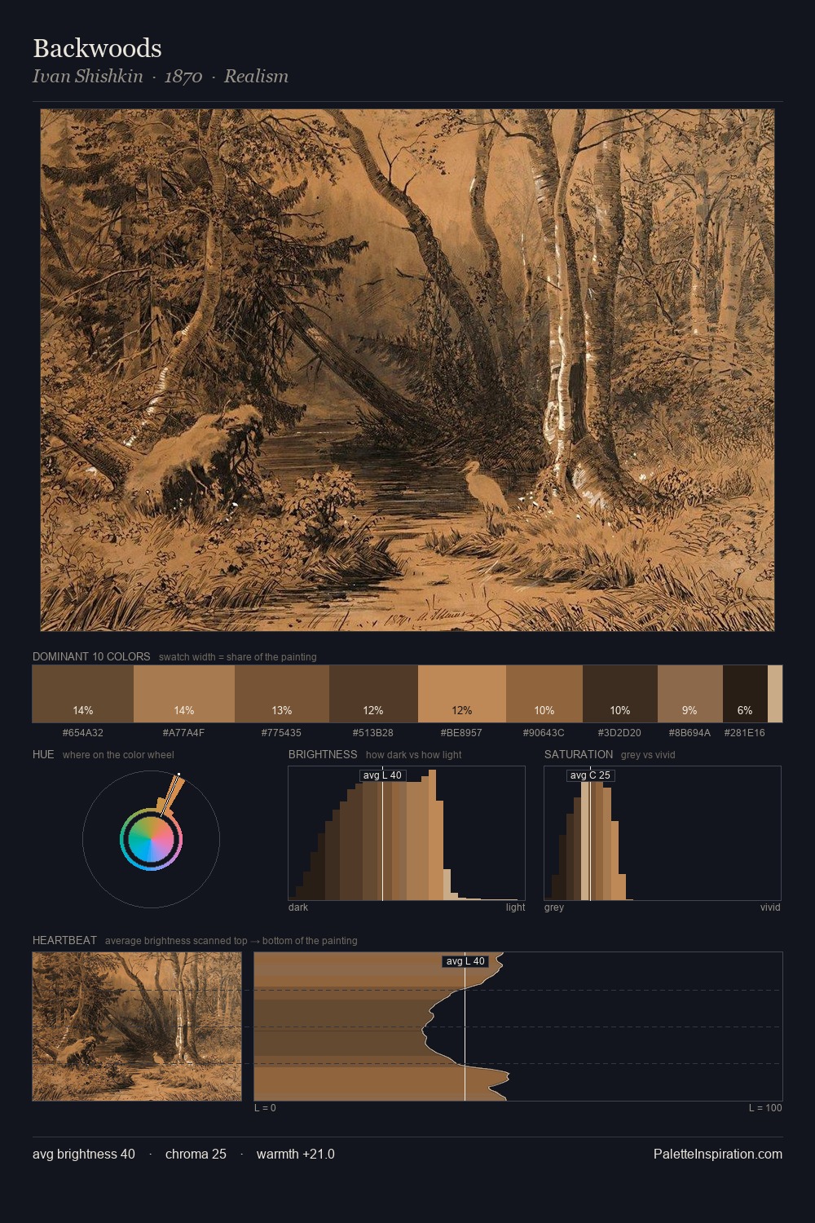
Task: Click 'swatch width = share of the painting' caption
Action: pyautogui.click(x=238, y=657)
